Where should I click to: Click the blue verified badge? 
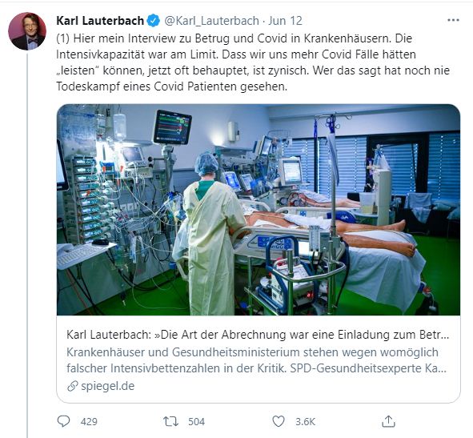click(154, 21)
